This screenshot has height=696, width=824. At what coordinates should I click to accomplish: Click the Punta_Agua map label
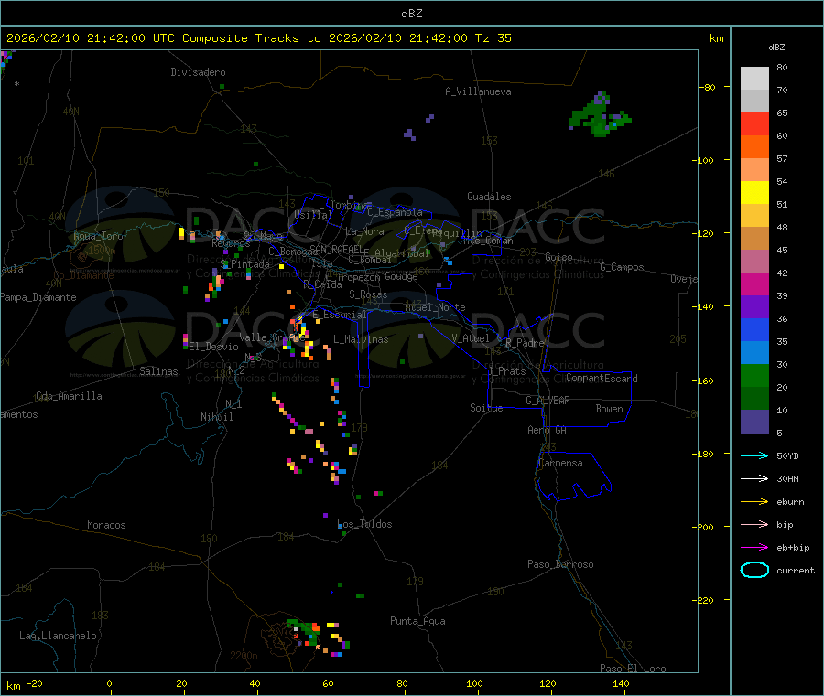(x=417, y=621)
